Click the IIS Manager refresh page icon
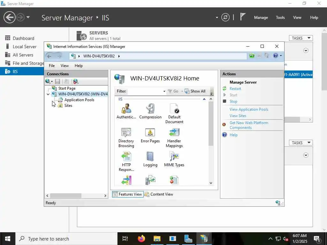Image resolution: width=327 pixels, height=245 pixels. 252,56
